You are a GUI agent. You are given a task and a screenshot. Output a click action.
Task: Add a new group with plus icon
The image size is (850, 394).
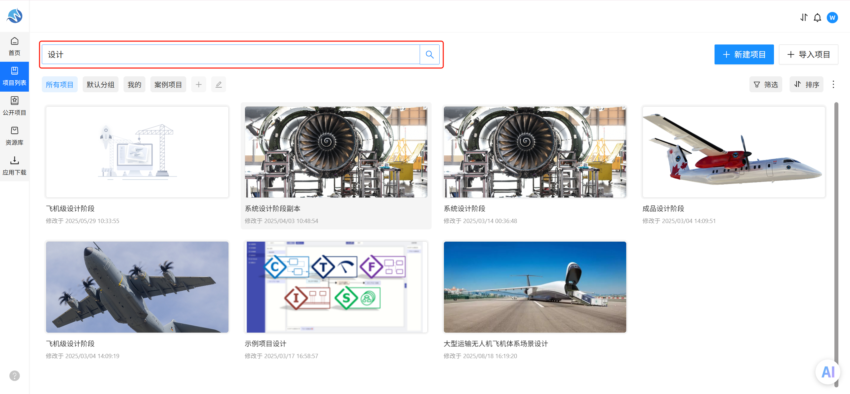[199, 85]
